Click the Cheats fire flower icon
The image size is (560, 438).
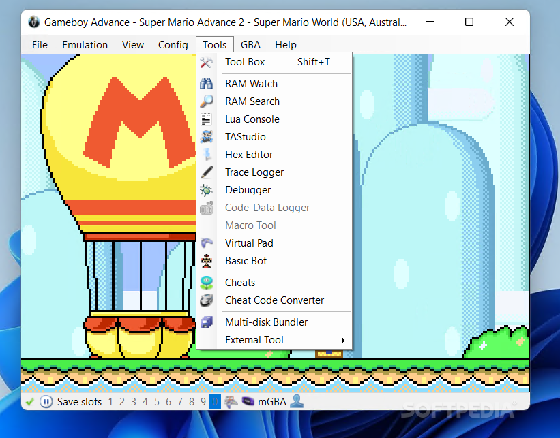tap(207, 283)
